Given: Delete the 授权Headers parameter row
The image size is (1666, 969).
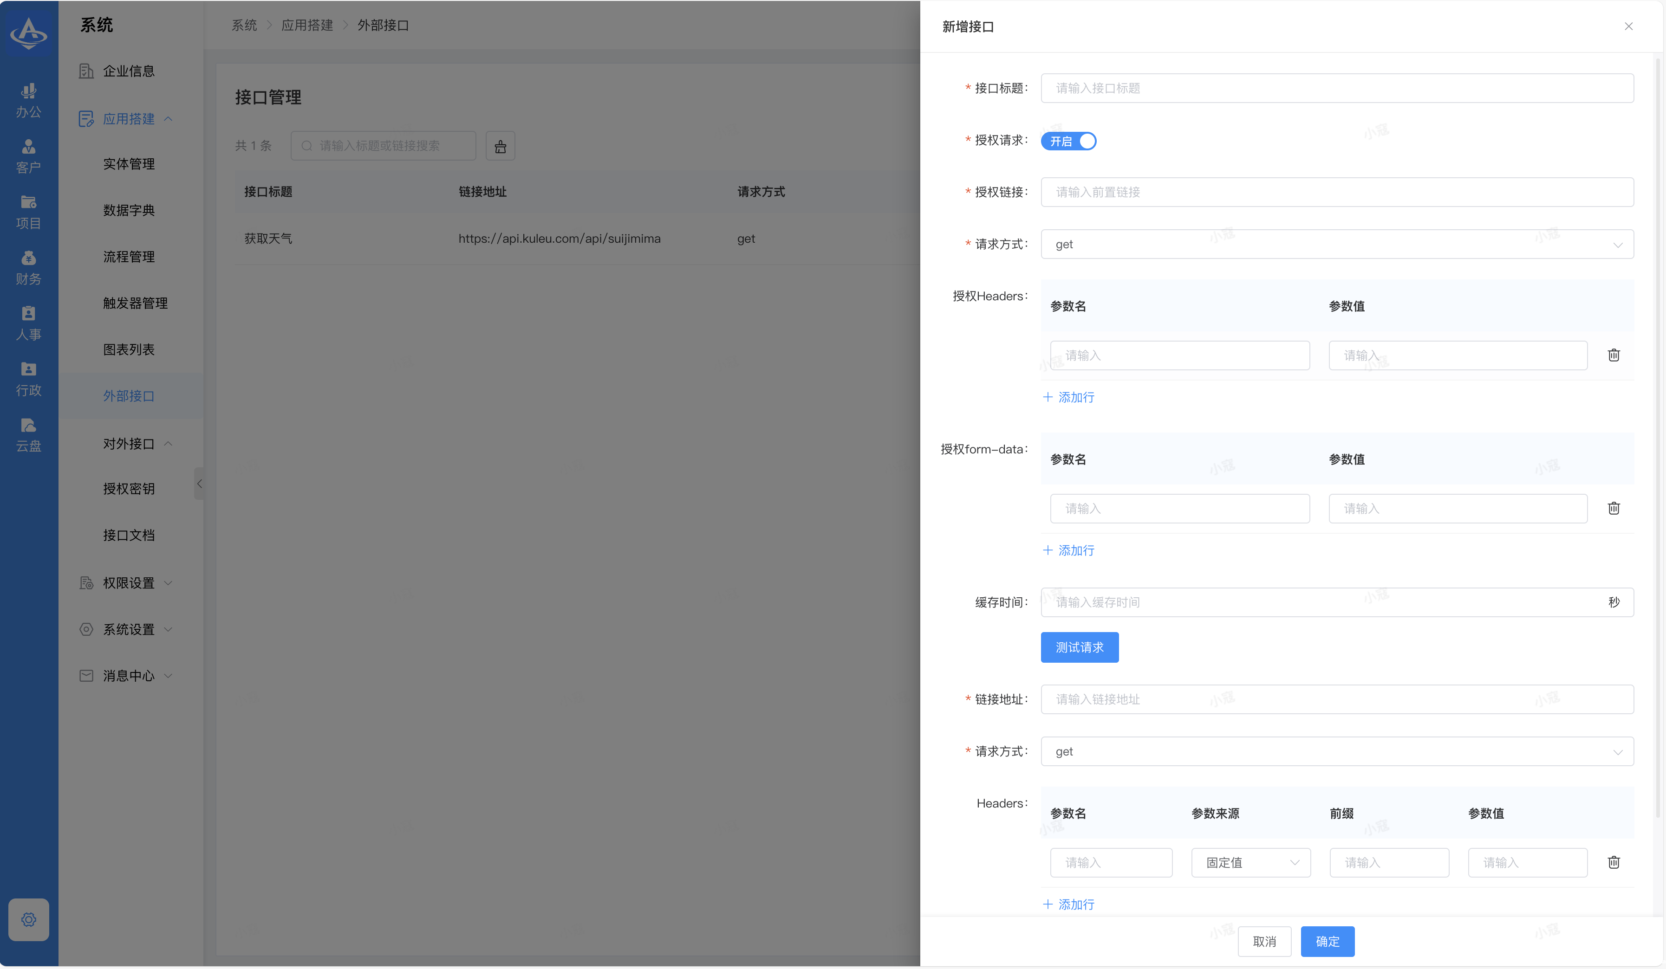Looking at the screenshot, I should (x=1613, y=355).
